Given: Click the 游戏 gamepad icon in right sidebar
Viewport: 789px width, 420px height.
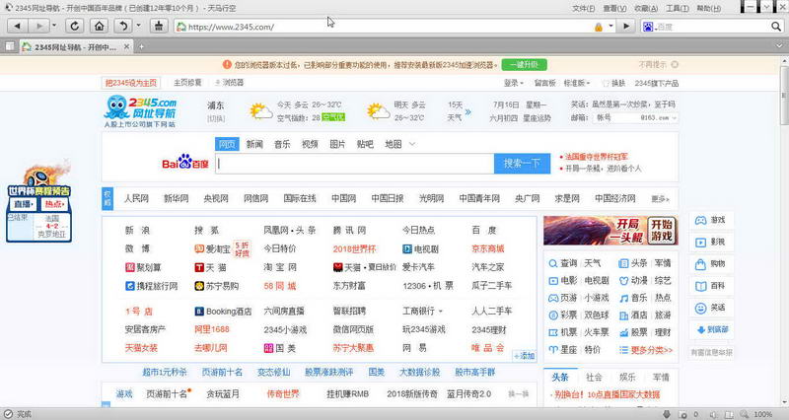Looking at the screenshot, I should coord(700,220).
